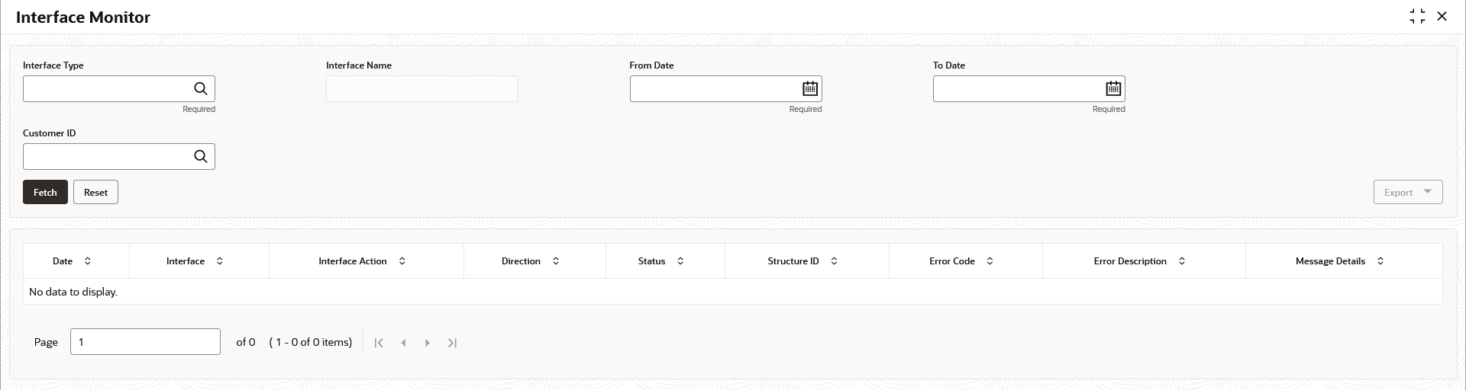Toggle sort on Error Code column
Screen dimensions: 1466x390
990,261
